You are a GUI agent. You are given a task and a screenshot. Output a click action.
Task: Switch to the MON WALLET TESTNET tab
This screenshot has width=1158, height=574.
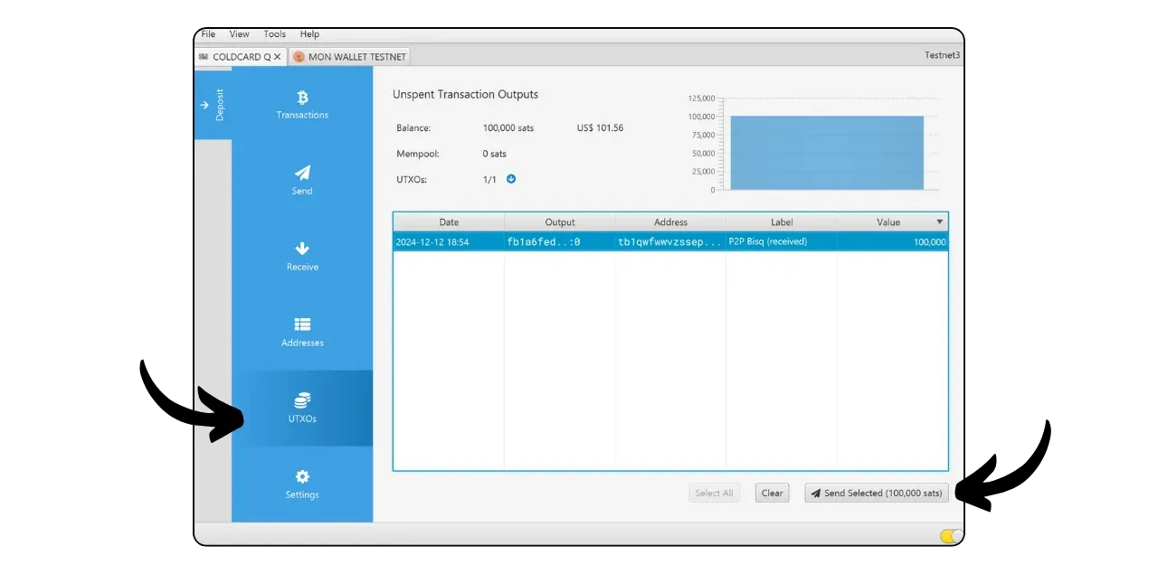click(350, 56)
